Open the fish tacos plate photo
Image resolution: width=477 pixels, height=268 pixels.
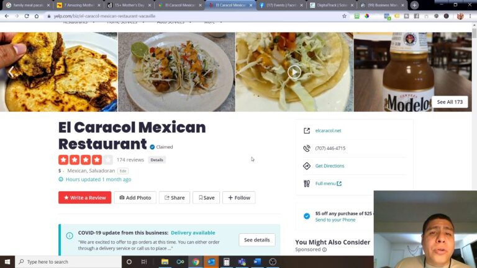(176, 72)
